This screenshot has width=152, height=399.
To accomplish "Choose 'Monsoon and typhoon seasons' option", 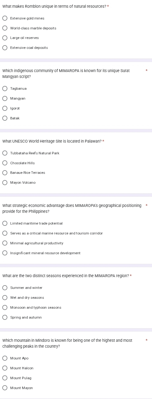I will 5,308.
